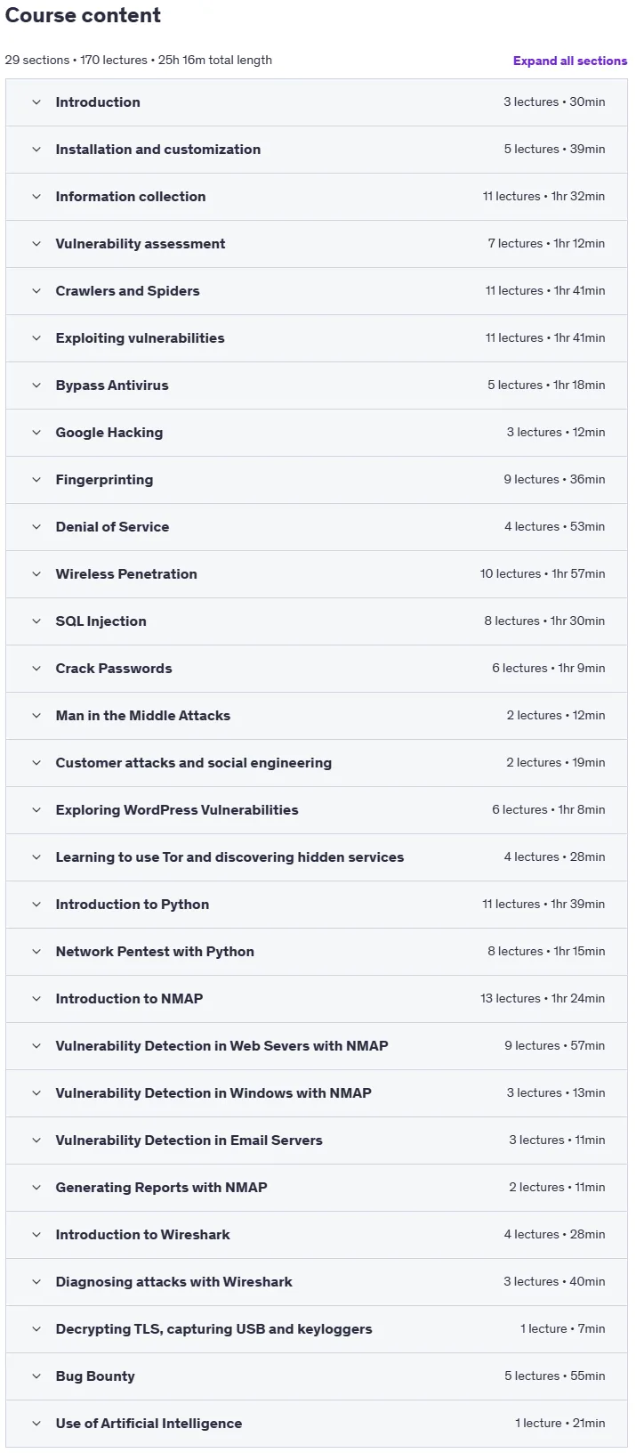
Task: Expand the Introduction section chevron
Action: [36, 102]
